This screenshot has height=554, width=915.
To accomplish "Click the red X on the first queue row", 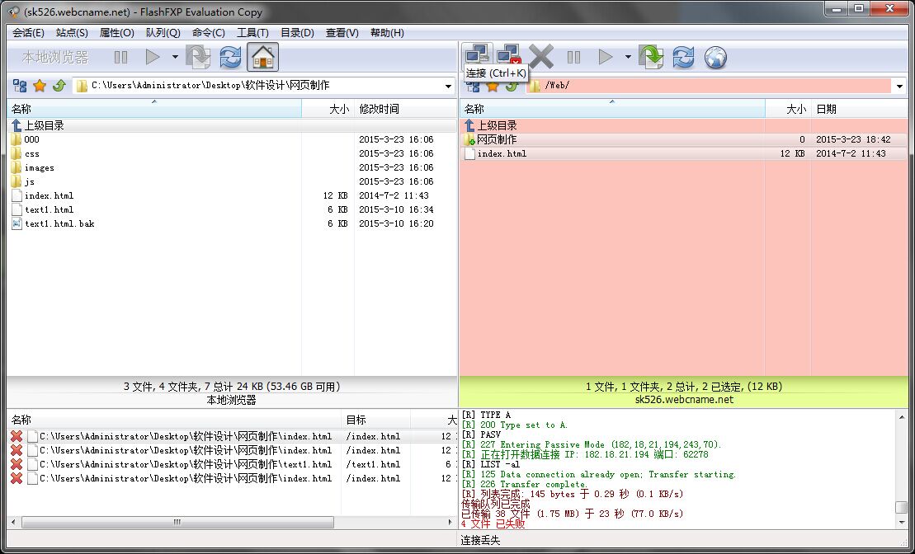I will click(17, 436).
